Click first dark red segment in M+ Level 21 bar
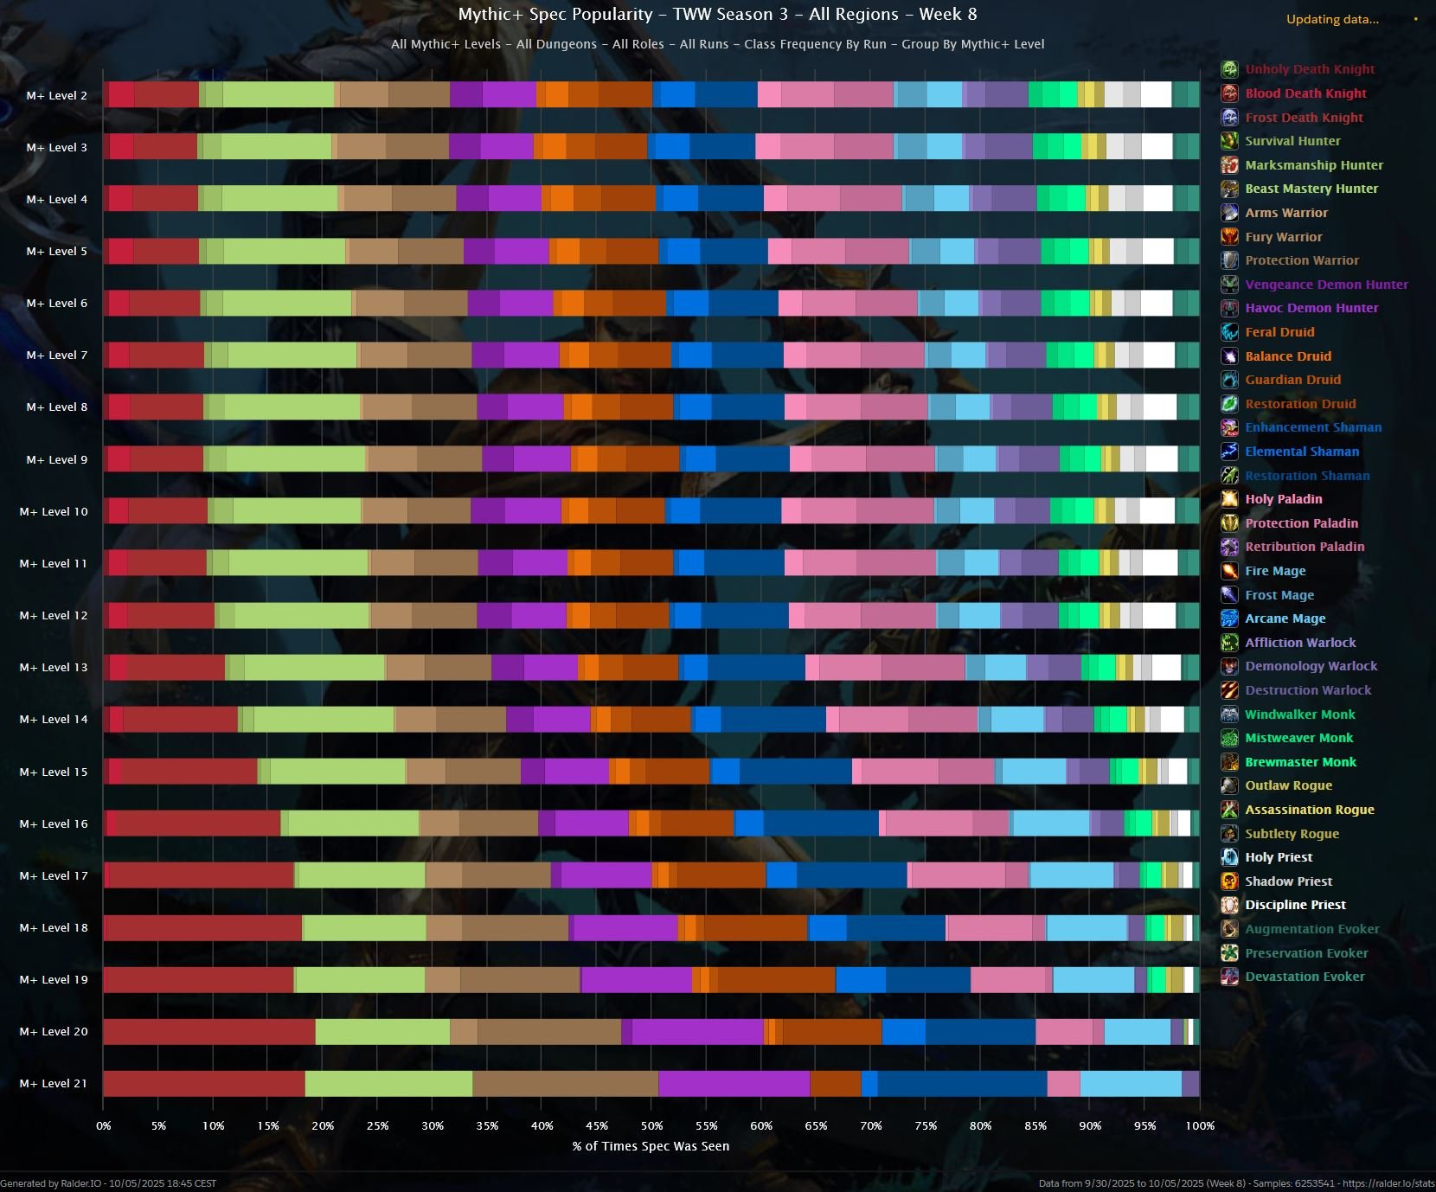The height and width of the screenshot is (1192, 1436). [203, 1083]
